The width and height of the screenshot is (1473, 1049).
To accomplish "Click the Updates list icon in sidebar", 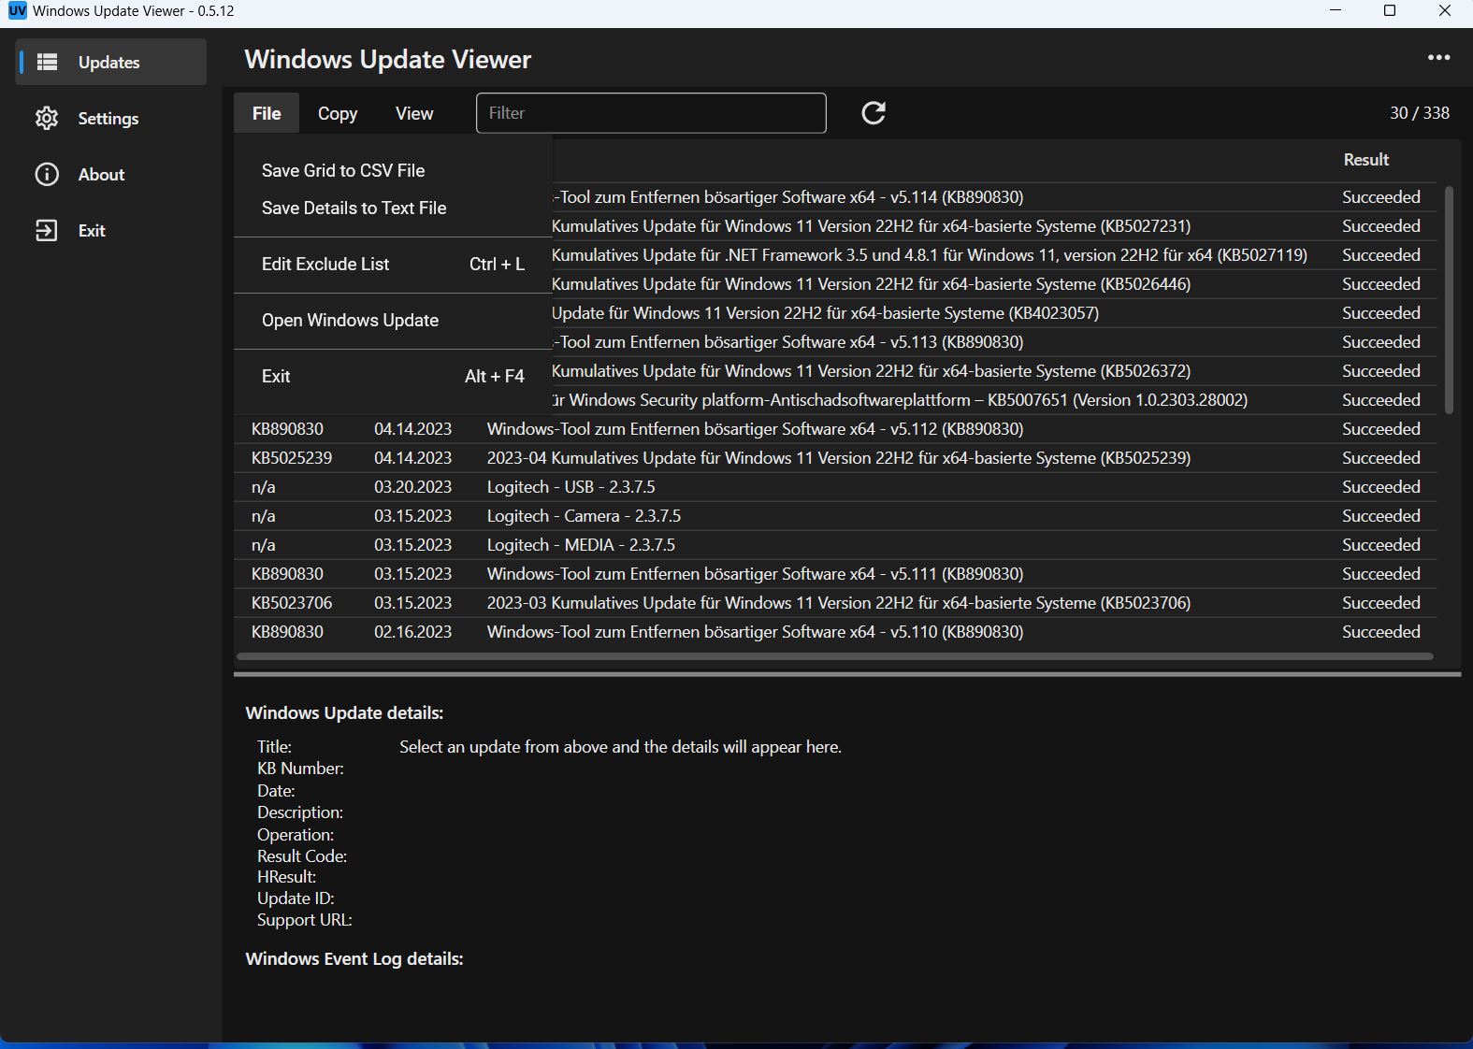I will pyautogui.click(x=47, y=62).
